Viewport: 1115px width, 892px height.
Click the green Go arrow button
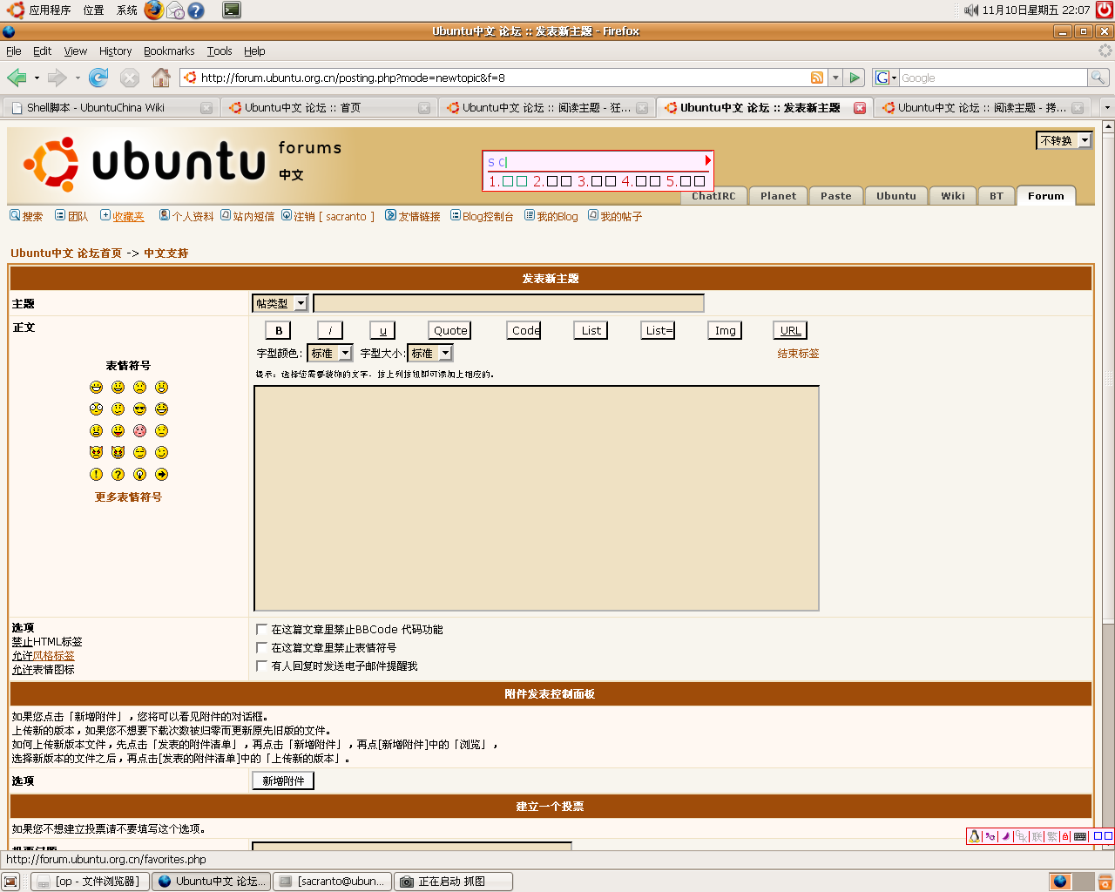(855, 78)
